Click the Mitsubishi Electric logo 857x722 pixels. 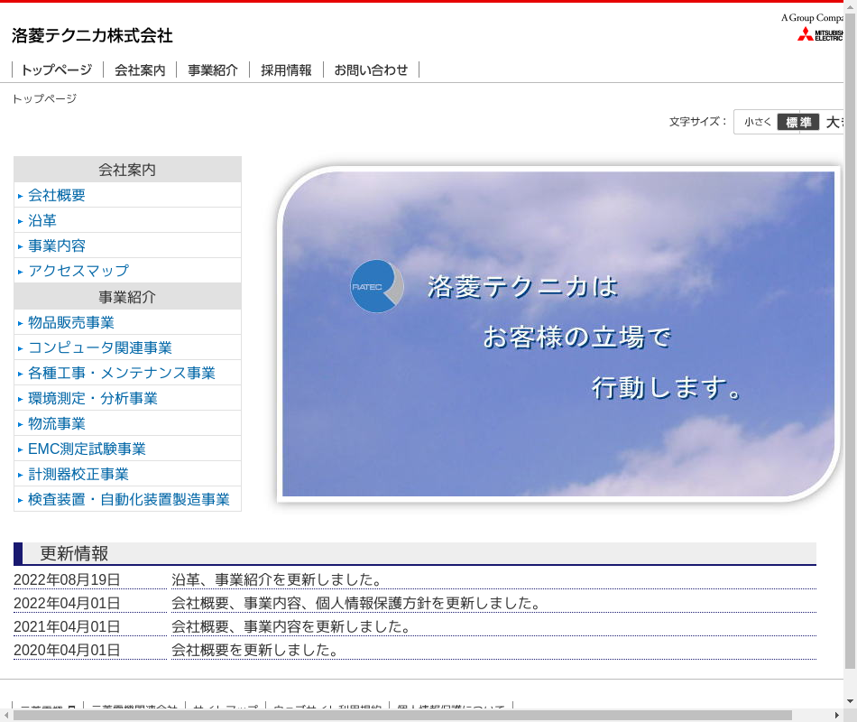(819, 34)
